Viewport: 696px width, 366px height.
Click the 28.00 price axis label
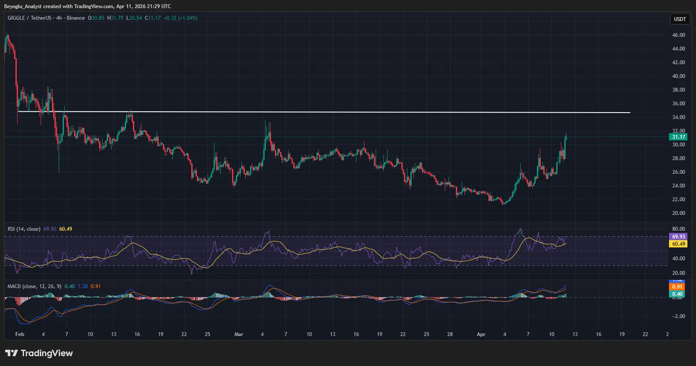(678, 158)
